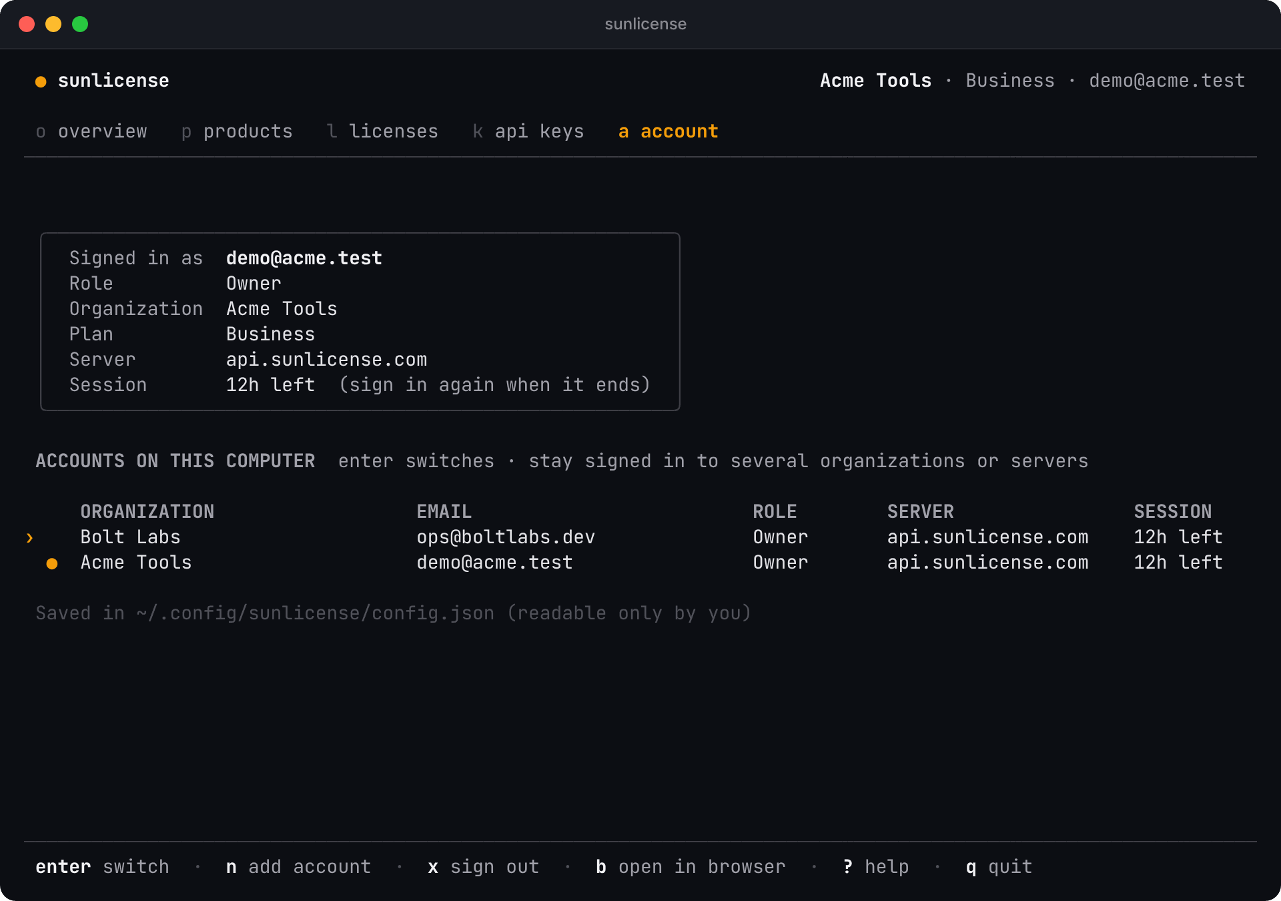Click the Owner value in the Role row
This screenshot has height=901, width=1281.
254,284
